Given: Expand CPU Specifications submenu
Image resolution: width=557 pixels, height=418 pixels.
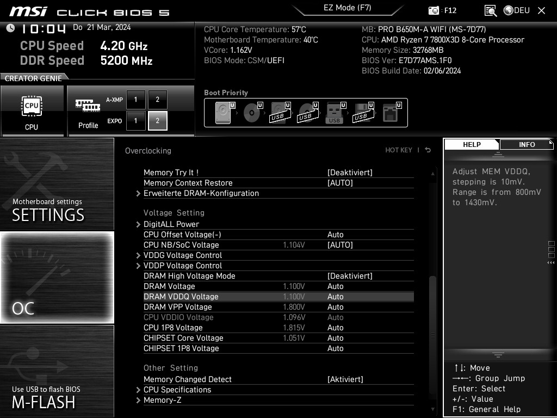Looking at the screenshot, I should [x=177, y=390].
